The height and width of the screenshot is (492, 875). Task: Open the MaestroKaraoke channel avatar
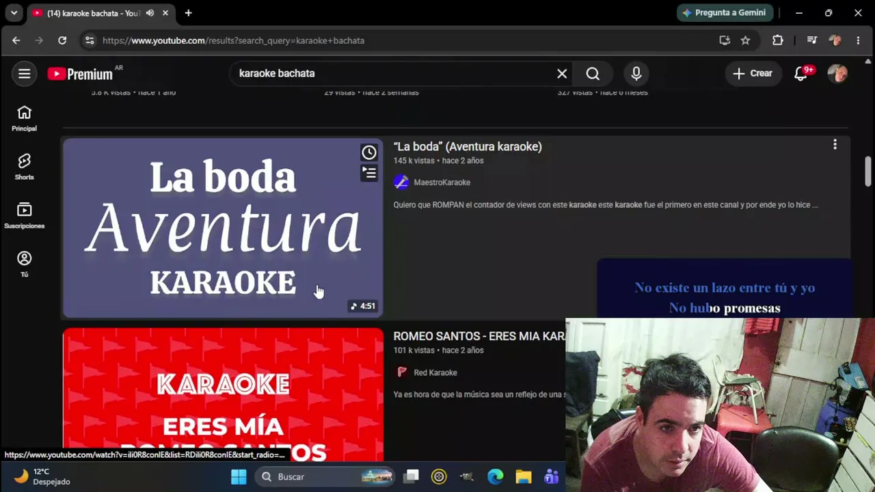coord(401,182)
